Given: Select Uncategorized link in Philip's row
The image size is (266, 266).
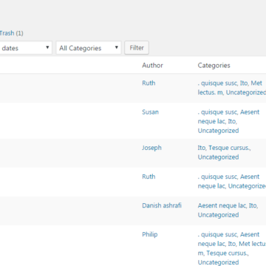Looking at the screenshot, I should tap(218, 262).
